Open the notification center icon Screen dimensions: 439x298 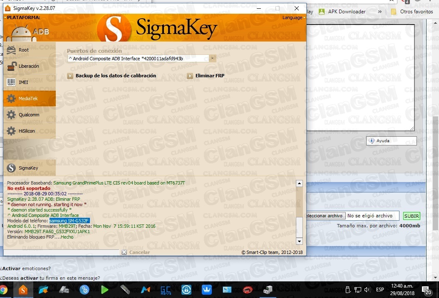[427, 290]
